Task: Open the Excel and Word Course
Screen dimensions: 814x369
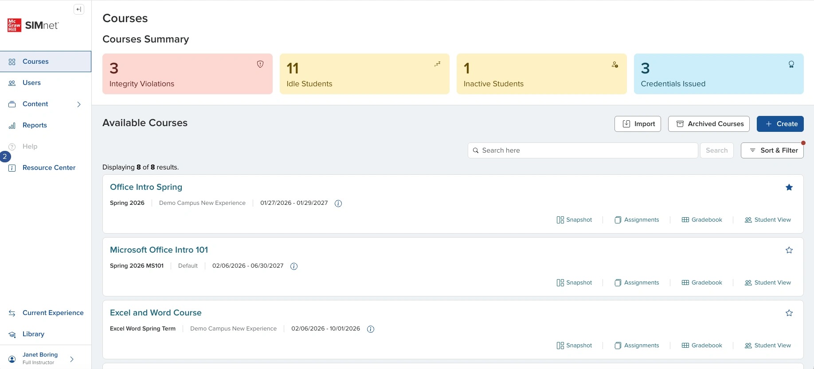Action: coord(156,313)
